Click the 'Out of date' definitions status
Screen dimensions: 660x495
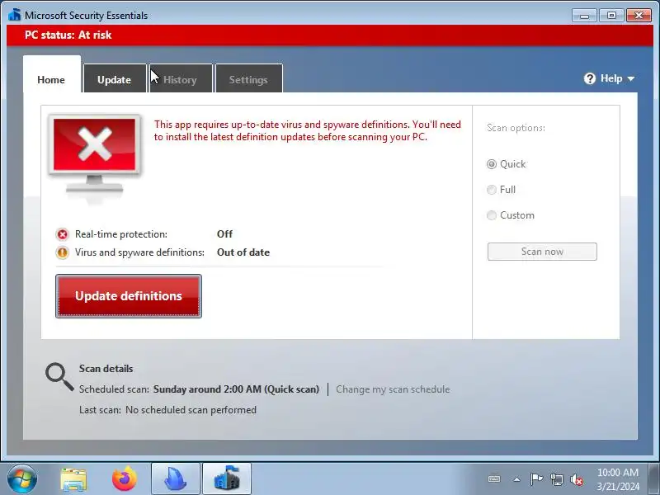coord(243,252)
